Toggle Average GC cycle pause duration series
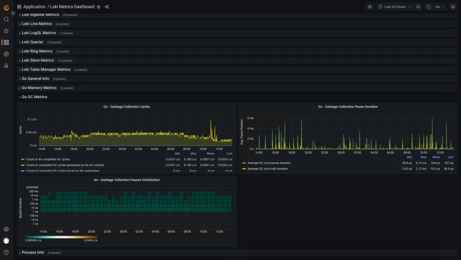The width and height of the screenshot is (461, 260). pyautogui.click(x=269, y=163)
